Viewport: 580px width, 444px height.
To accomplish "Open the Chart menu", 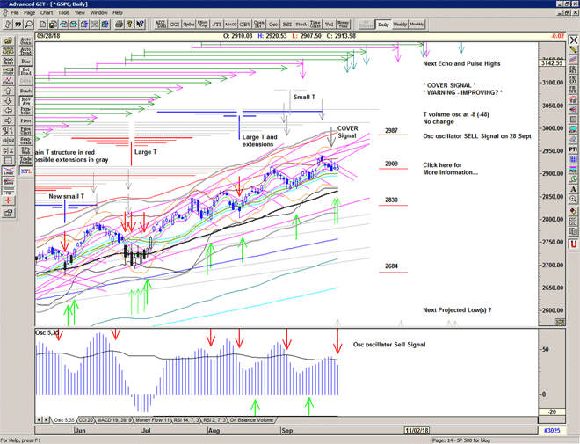I will click(47, 13).
